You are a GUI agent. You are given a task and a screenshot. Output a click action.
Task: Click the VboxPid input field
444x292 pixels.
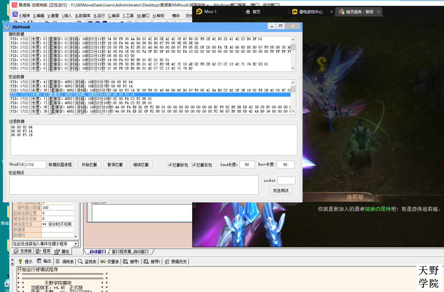click(x=35, y=165)
